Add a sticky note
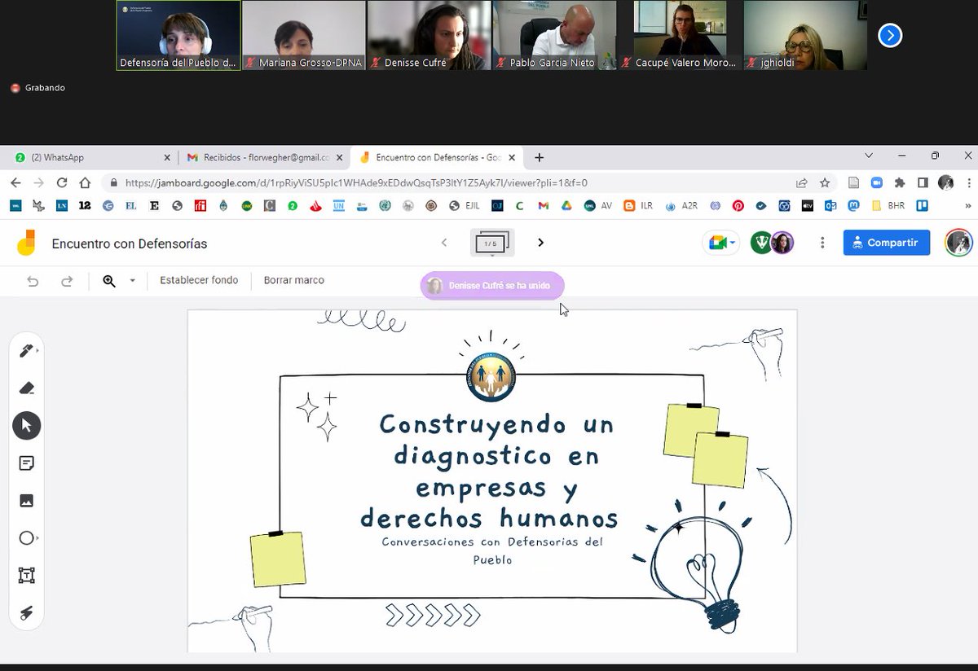The height and width of the screenshot is (671, 978). tap(27, 463)
